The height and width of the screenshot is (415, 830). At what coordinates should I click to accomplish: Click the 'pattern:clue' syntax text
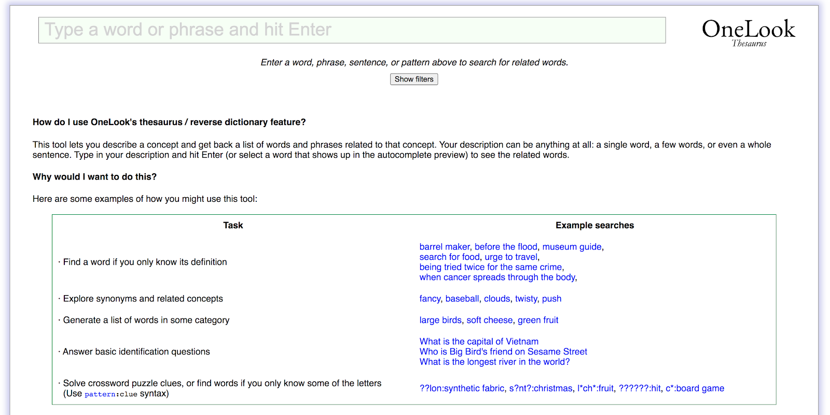pyautogui.click(x=111, y=394)
